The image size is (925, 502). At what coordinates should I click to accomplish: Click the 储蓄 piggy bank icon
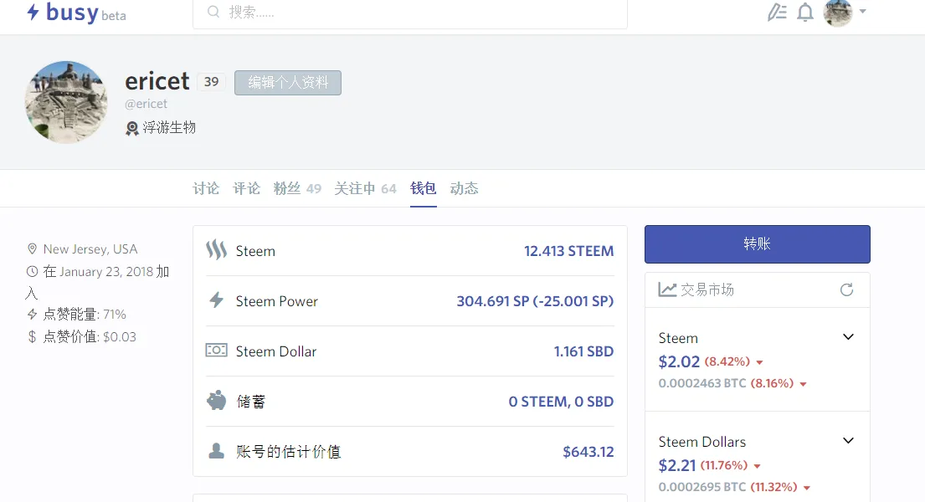[x=217, y=401]
